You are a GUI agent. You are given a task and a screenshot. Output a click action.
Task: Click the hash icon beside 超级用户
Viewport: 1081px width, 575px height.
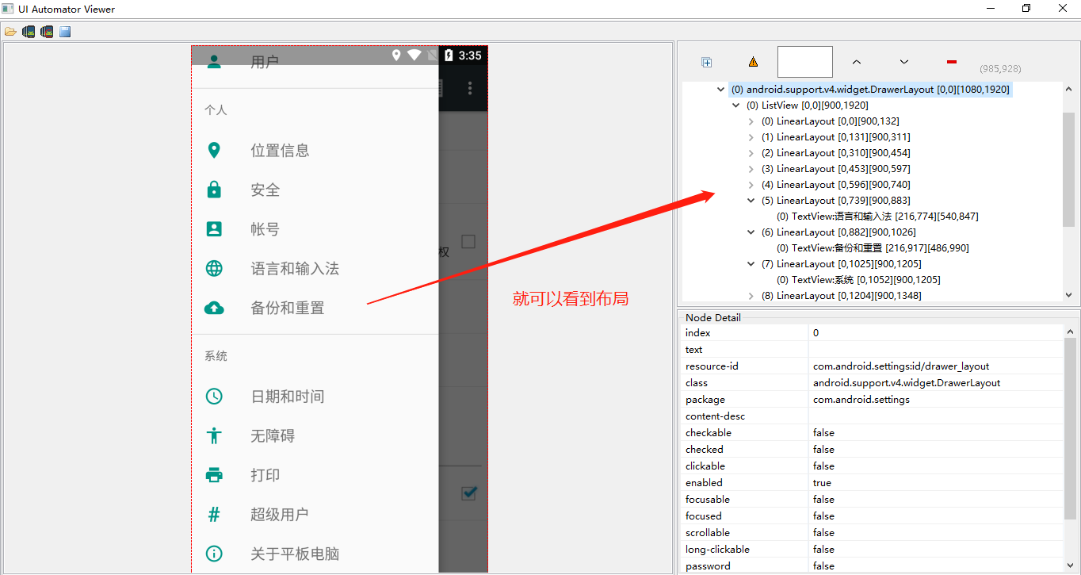[214, 514]
